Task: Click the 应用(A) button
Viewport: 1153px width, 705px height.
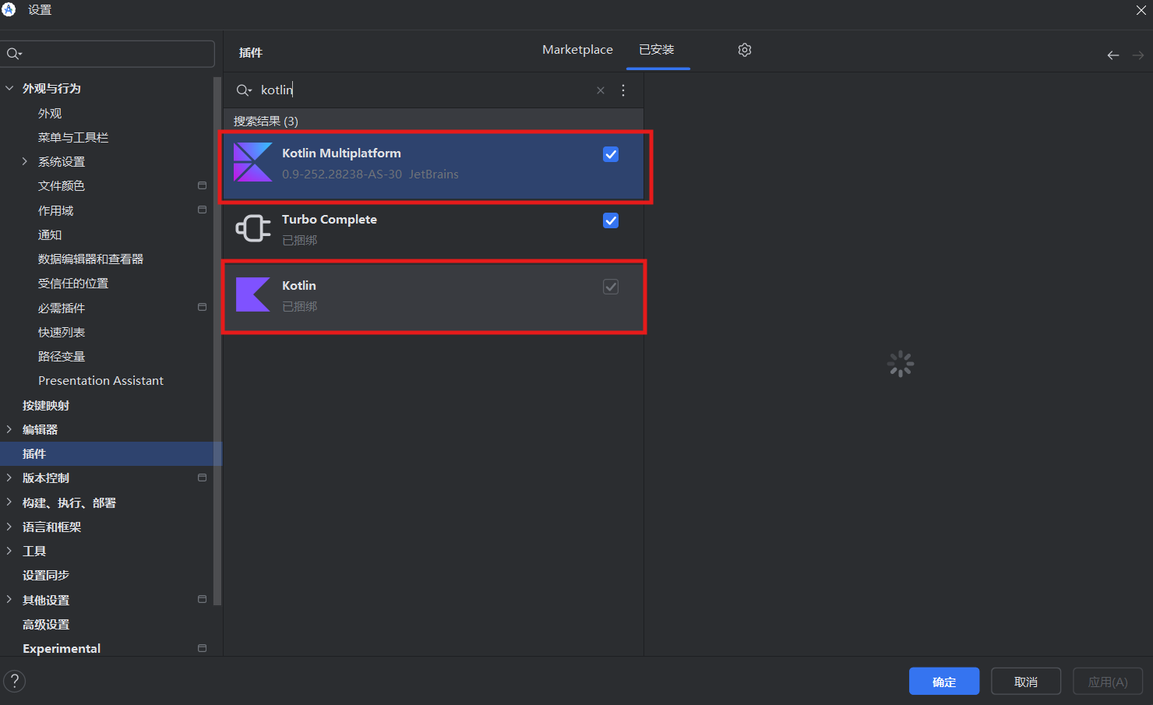Action: 1108,682
